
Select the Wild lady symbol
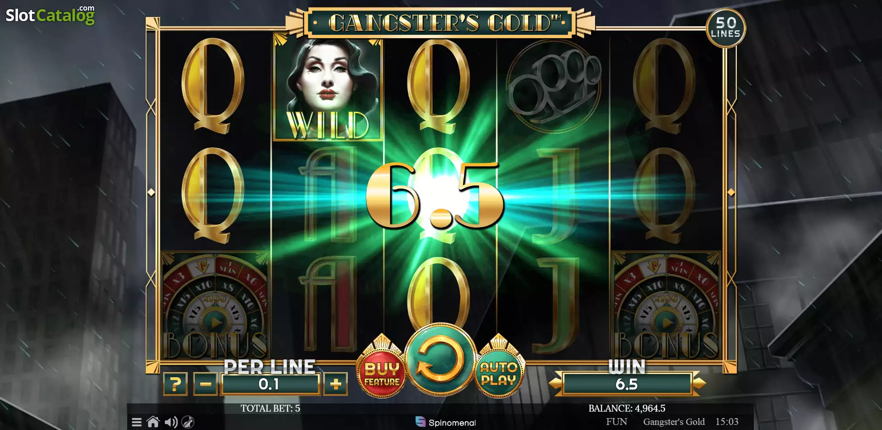[328, 87]
